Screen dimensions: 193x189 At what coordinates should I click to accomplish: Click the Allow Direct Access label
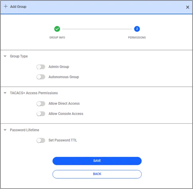(64, 104)
